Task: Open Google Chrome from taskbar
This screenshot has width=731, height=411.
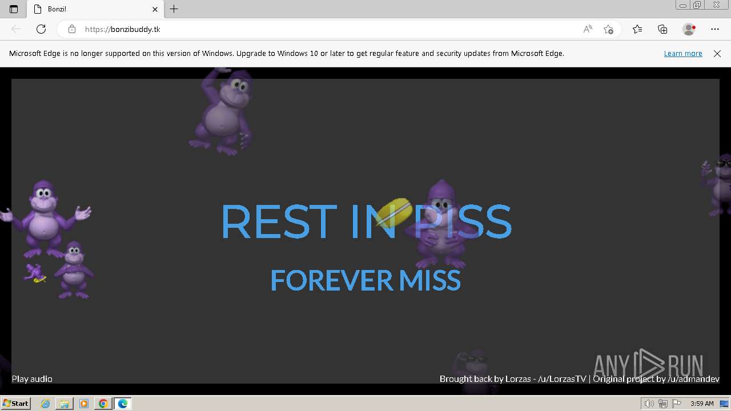Action: coord(103,404)
